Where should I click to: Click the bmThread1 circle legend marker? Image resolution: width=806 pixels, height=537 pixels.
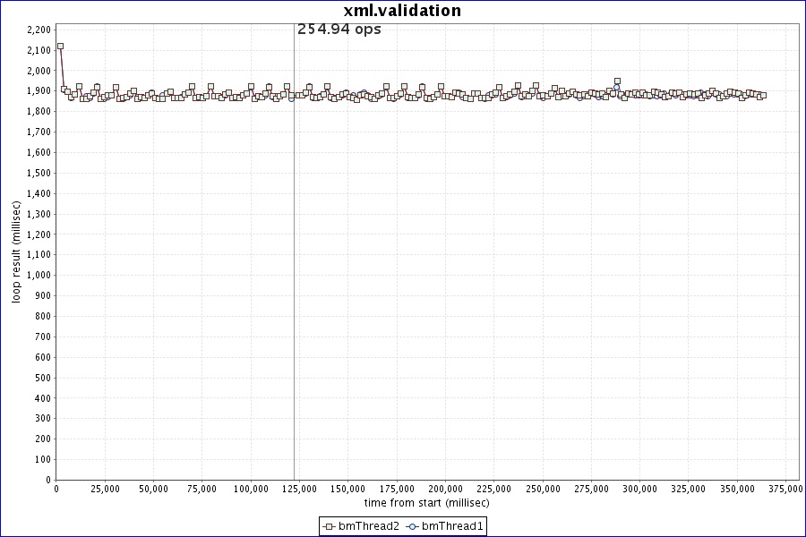tap(413, 526)
